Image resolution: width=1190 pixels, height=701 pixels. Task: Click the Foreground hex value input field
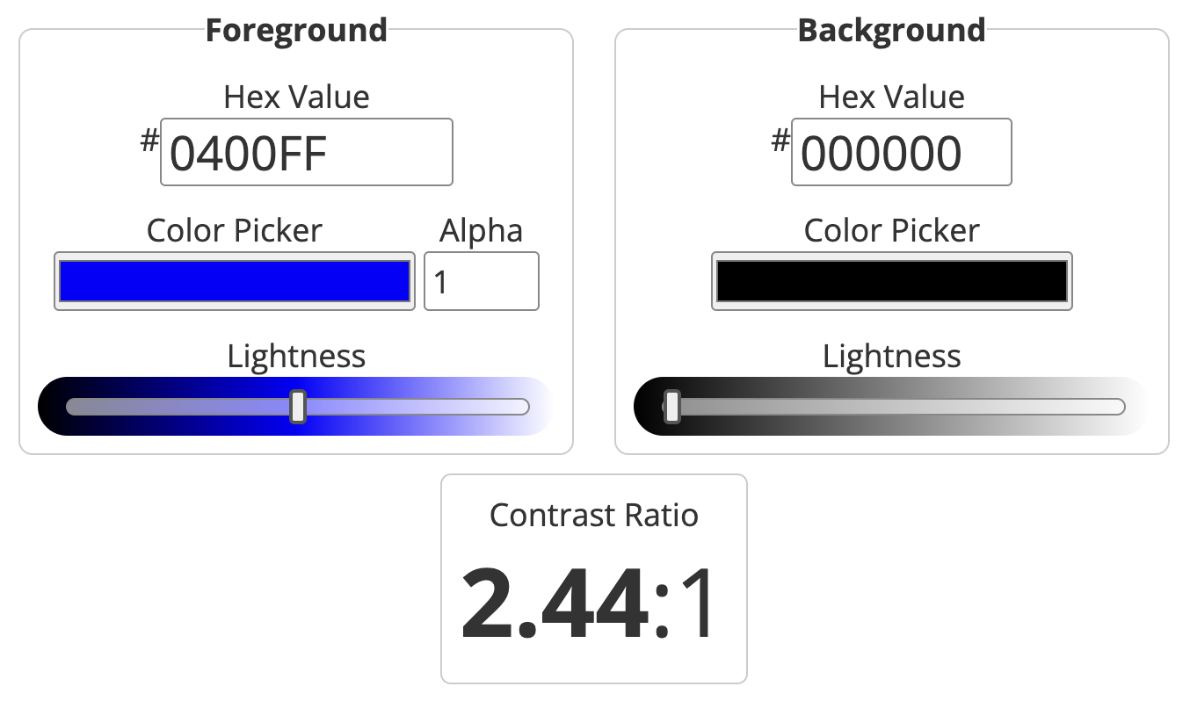(x=306, y=153)
